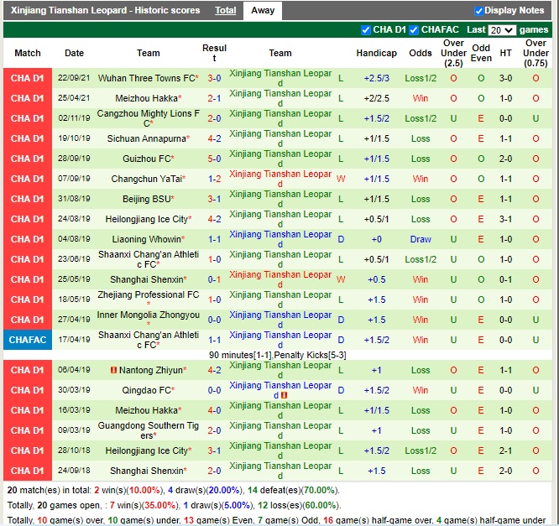Image resolution: width=559 pixels, height=526 pixels.
Task: Click the 5-0 result versus Guizhou FC
Action: (x=214, y=159)
